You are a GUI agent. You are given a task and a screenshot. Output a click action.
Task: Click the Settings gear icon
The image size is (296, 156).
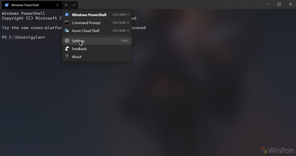[x=67, y=40]
